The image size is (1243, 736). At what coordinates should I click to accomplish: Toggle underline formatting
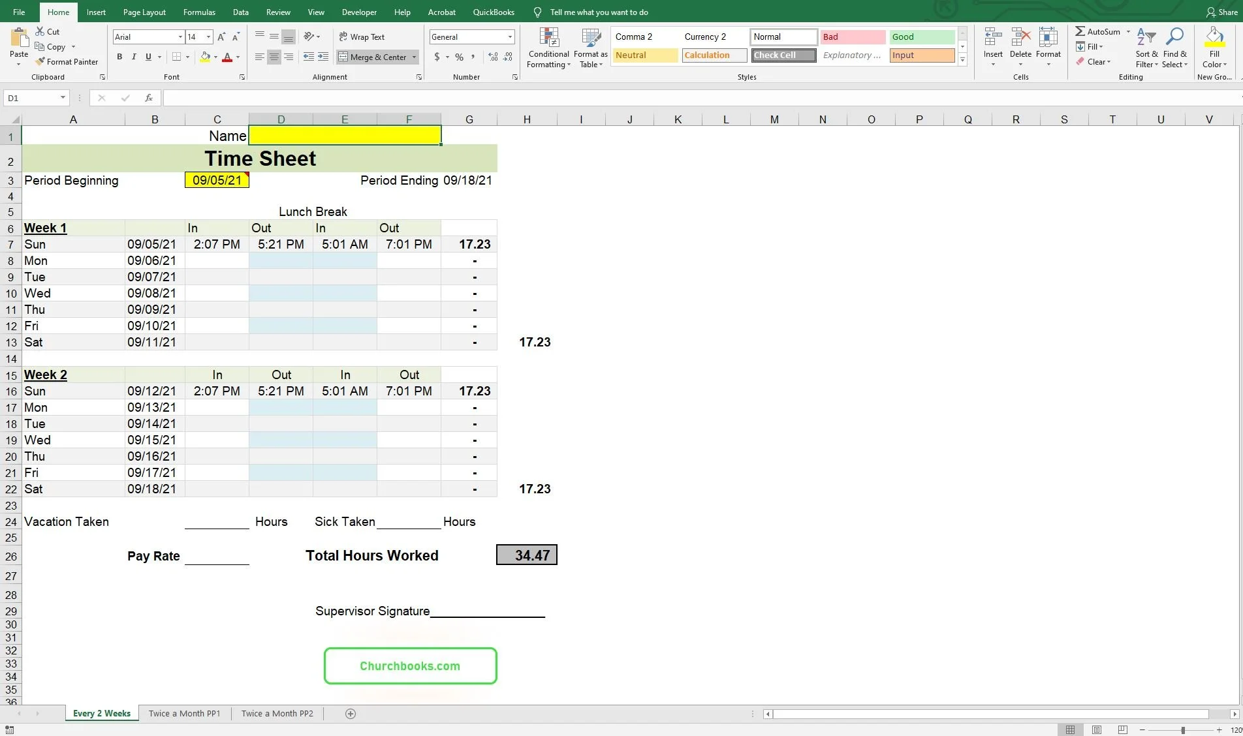click(x=148, y=57)
